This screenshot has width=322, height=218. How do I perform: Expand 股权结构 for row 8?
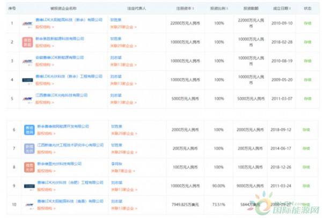(46, 171)
